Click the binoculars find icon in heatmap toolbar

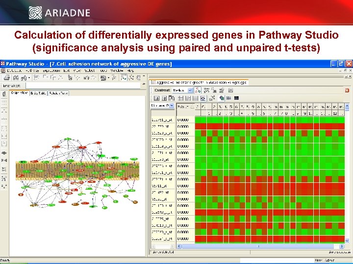point(172,98)
